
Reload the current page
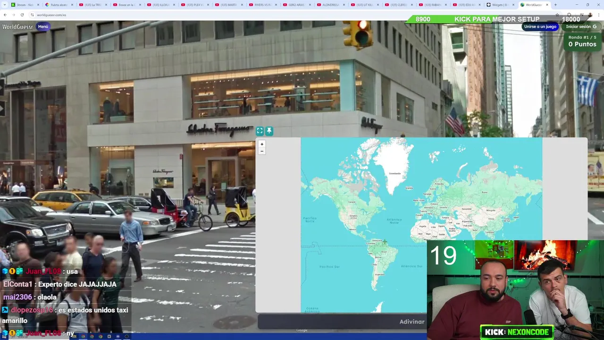coord(22,15)
